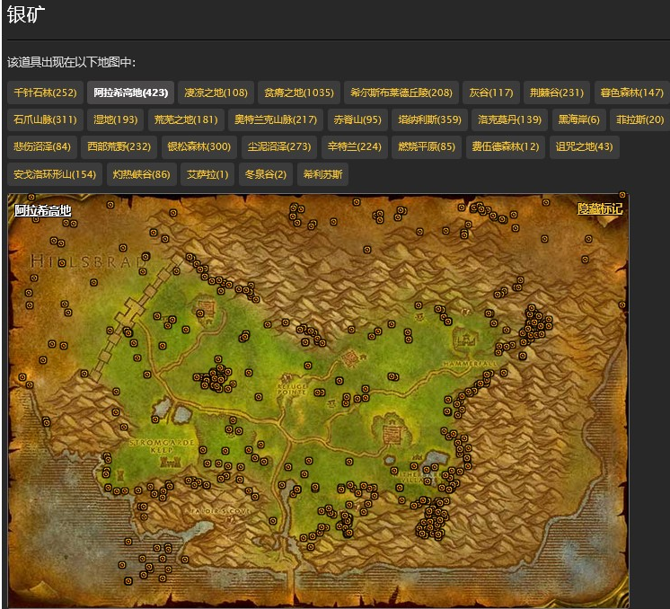Open 希尔斯布莱德丘陵(208) tab
Image resolution: width=670 pixels, height=609 pixels.
(401, 93)
